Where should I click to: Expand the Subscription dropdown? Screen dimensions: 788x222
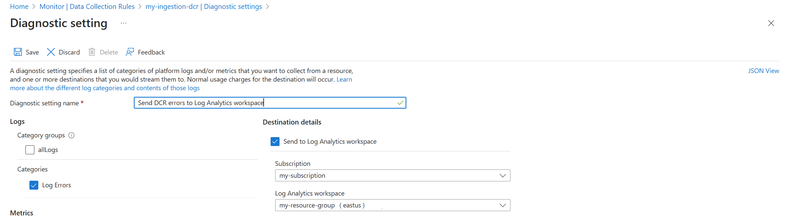[393, 176]
